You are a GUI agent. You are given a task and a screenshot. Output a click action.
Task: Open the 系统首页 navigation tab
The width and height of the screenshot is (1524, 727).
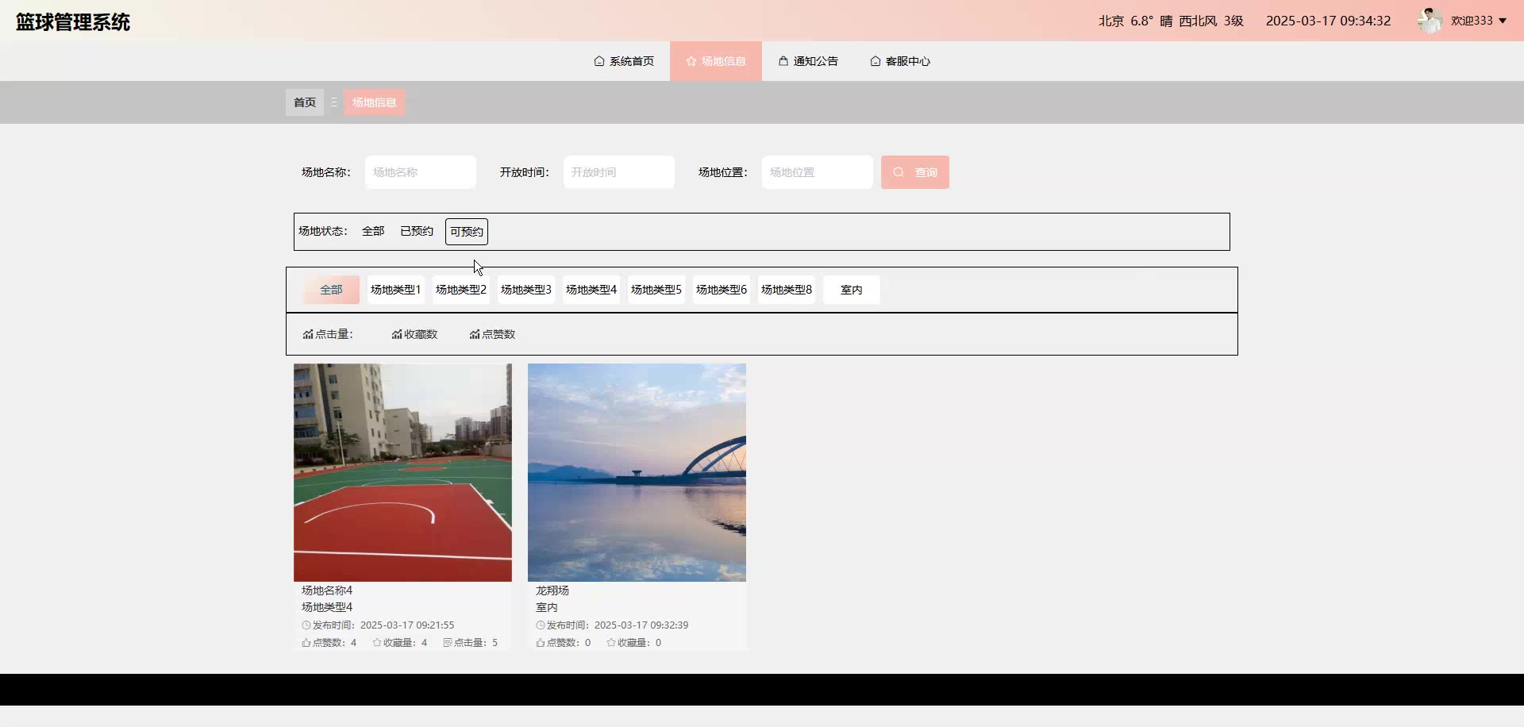624,61
